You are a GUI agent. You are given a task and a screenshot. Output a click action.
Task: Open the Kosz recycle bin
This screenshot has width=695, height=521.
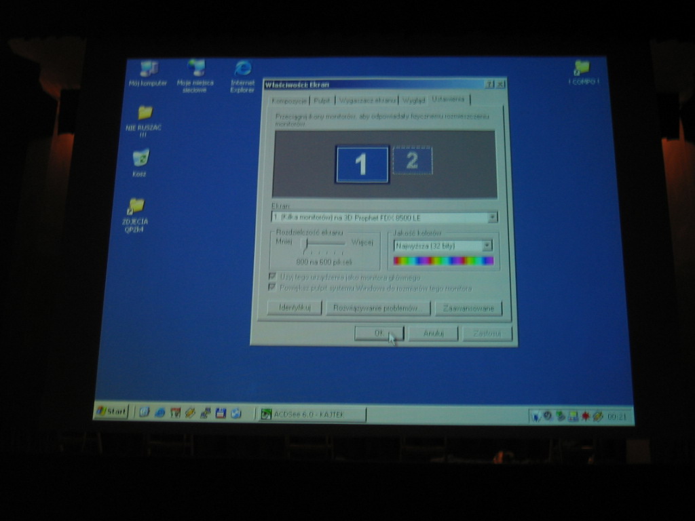(x=140, y=158)
